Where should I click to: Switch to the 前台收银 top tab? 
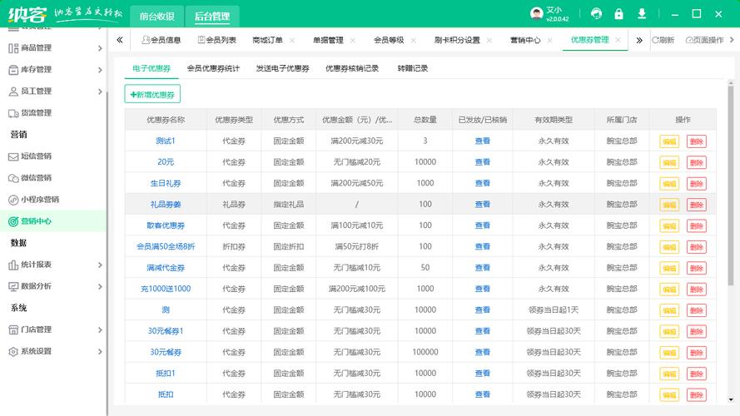[157, 16]
